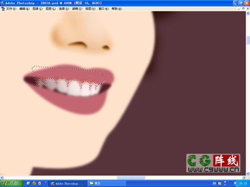Click the horizontal scrollbar thumb
This screenshot has height=187, width=250.
(x=131, y=177)
